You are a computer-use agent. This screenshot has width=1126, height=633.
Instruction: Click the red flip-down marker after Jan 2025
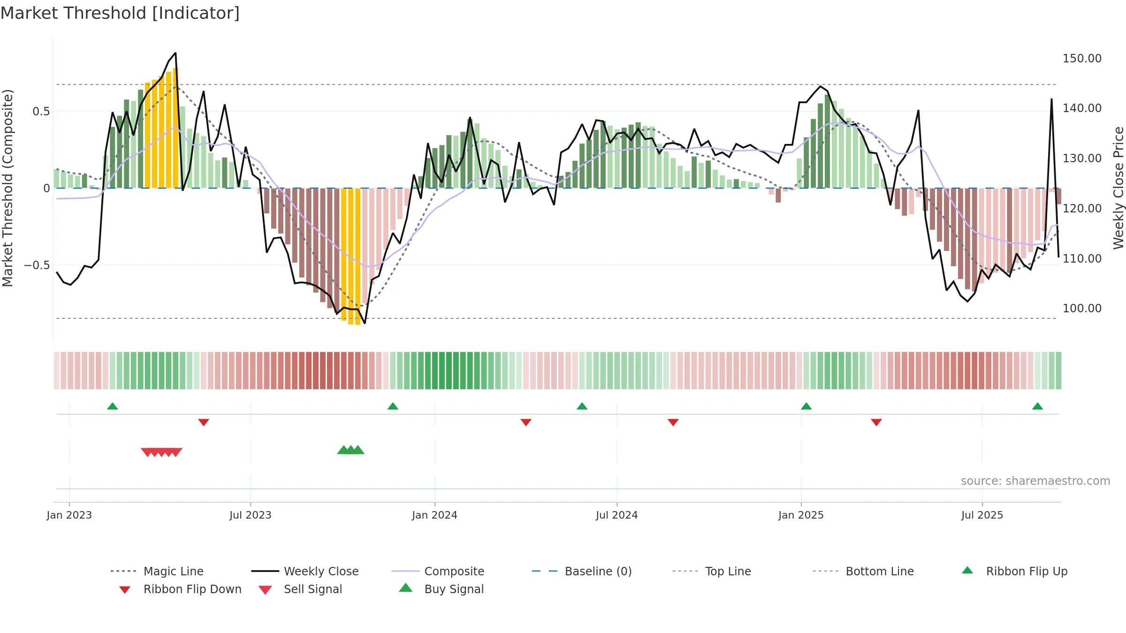coord(876,422)
